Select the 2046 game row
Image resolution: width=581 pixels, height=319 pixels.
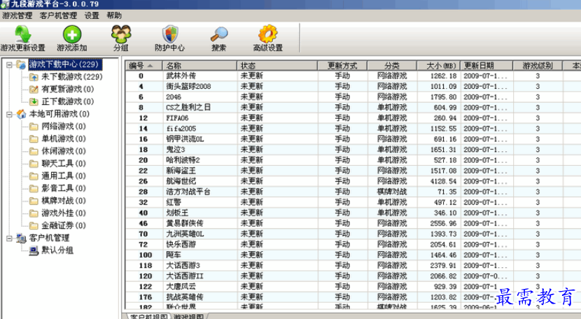[x=353, y=97]
